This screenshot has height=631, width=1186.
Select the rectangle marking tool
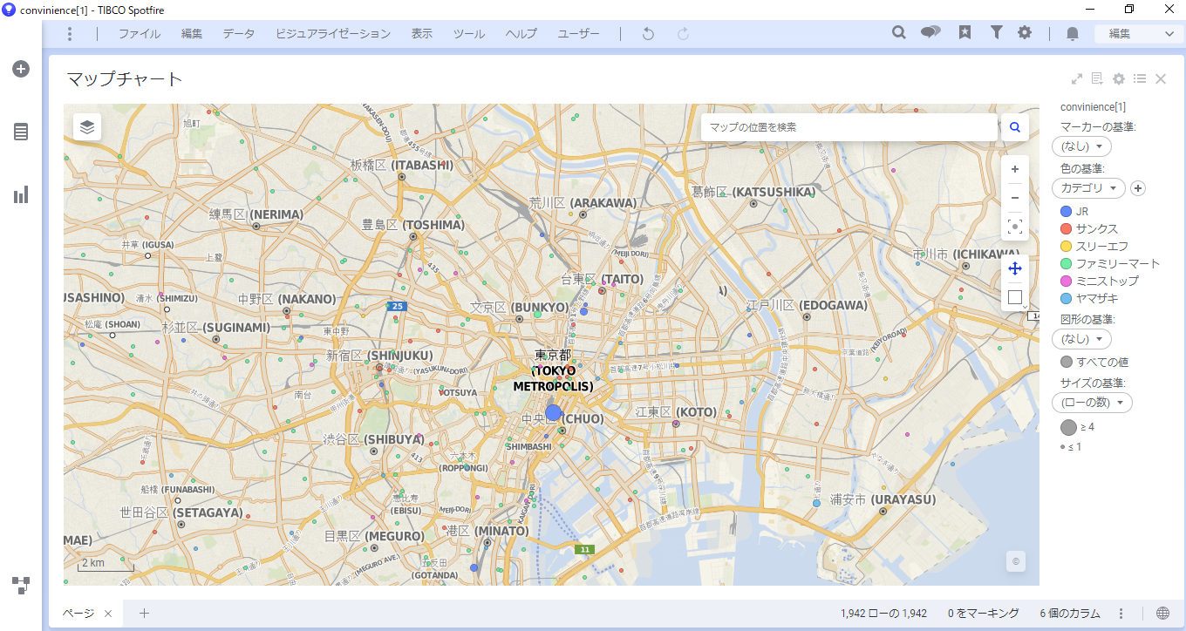(x=1015, y=297)
